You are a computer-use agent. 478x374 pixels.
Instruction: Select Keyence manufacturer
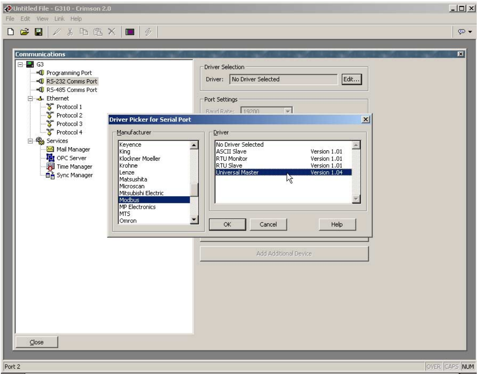click(154, 145)
